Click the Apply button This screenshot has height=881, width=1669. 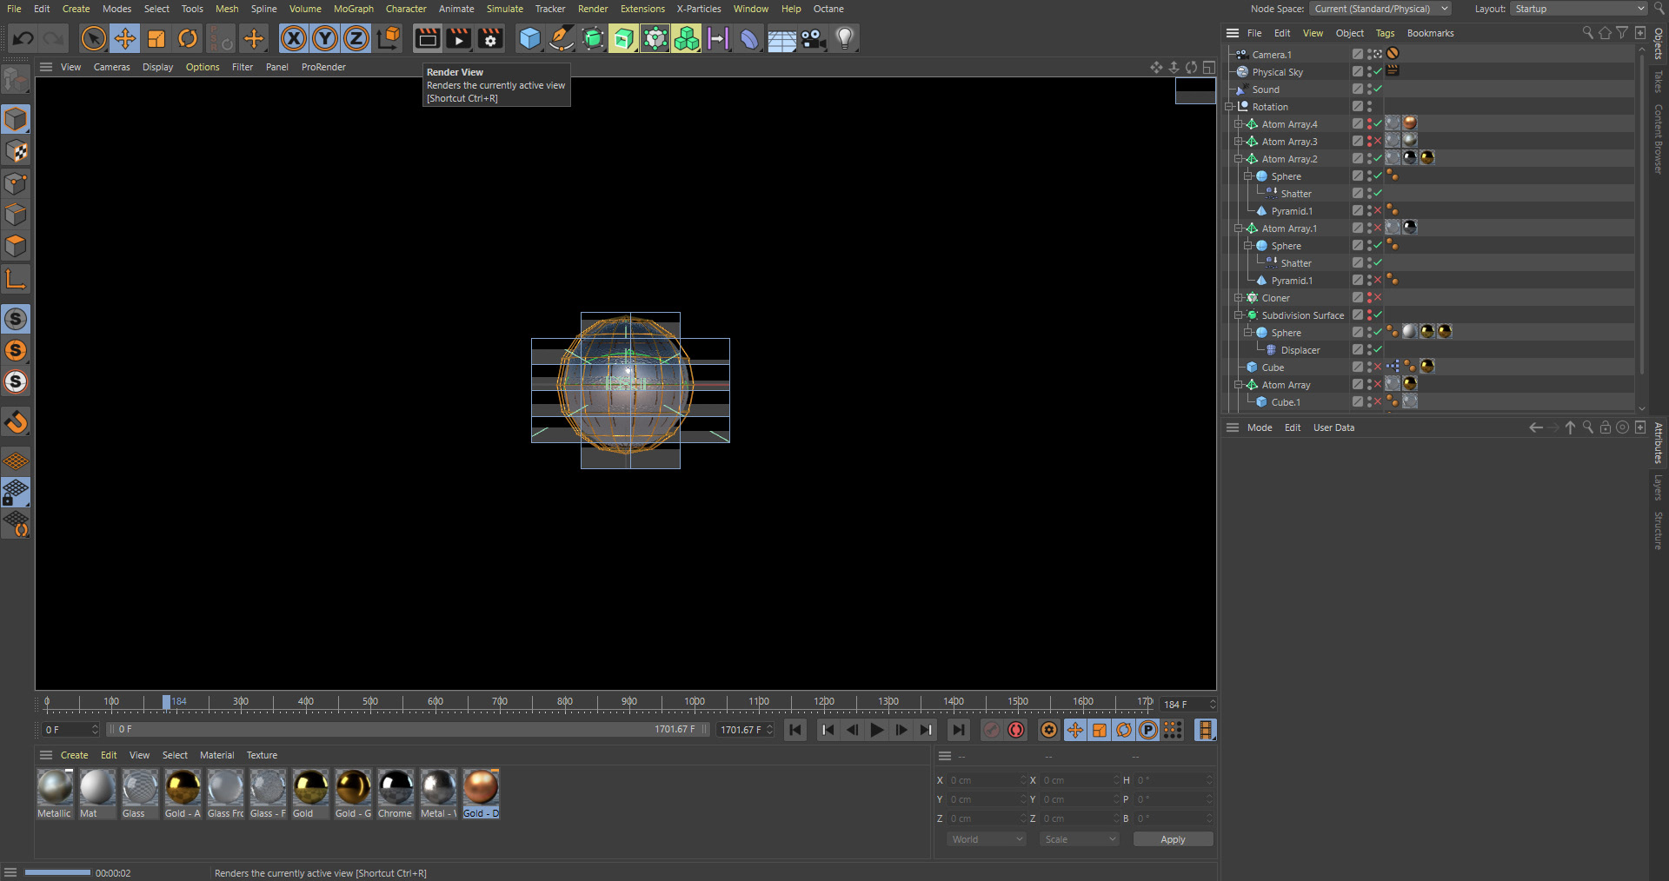click(1173, 839)
